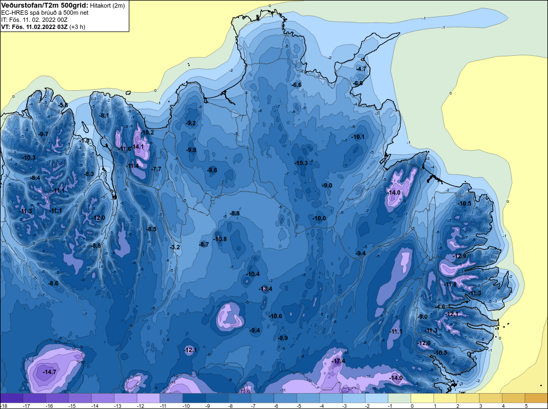This screenshot has width=548, height=409.
Task: Click the -11.6 temperature value
Action: [x=124, y=149]
